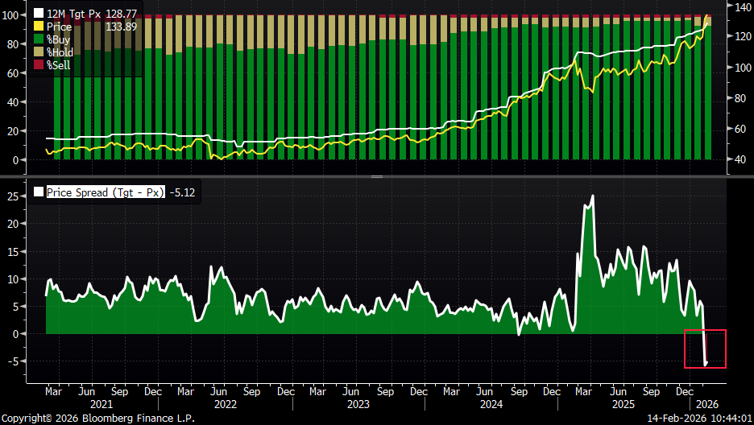The height and width of the screenshot is (425, 754).
Task: Click the 'Dec' label nearest 2026
Action: (685, 391)
